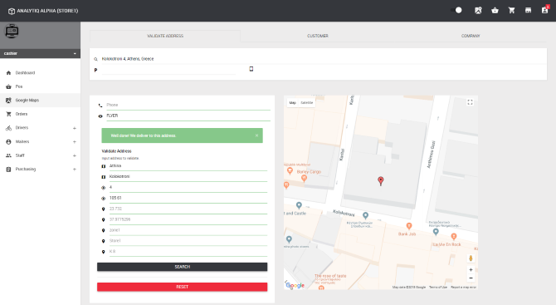Zoom in the map with plus

pos(471,270)
